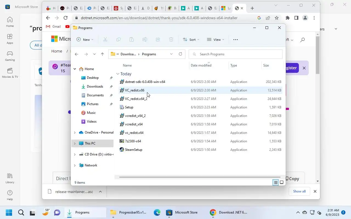Image resolution: width=351 pixels, height=219 pixels.
Task: Select Downloads in navigation pane
Action: click(95, 87)
